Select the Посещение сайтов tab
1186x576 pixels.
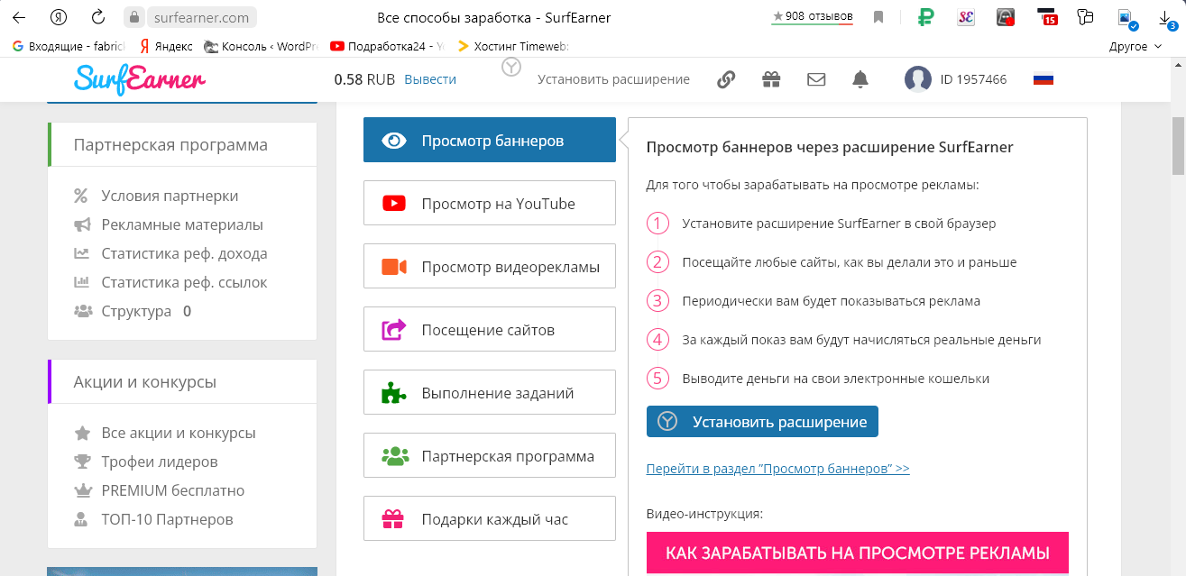click(x=490, y=329)
